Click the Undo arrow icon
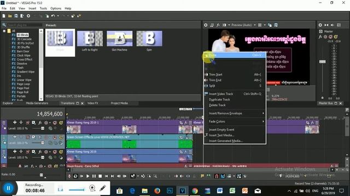350x196 pixels. tap(53, 16)
